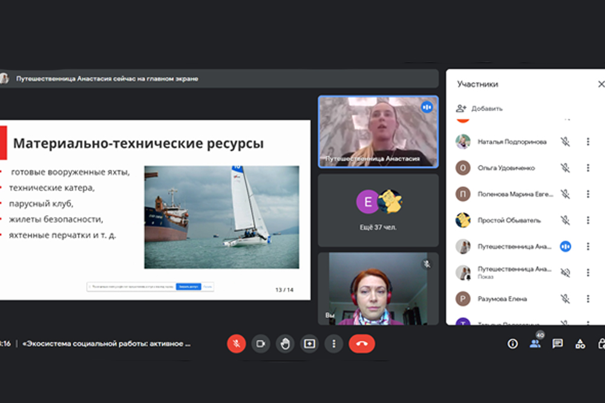Expand the menu for Простой Обыватель
Viewport: 605px width, 403px height.
tap(587, 221)
